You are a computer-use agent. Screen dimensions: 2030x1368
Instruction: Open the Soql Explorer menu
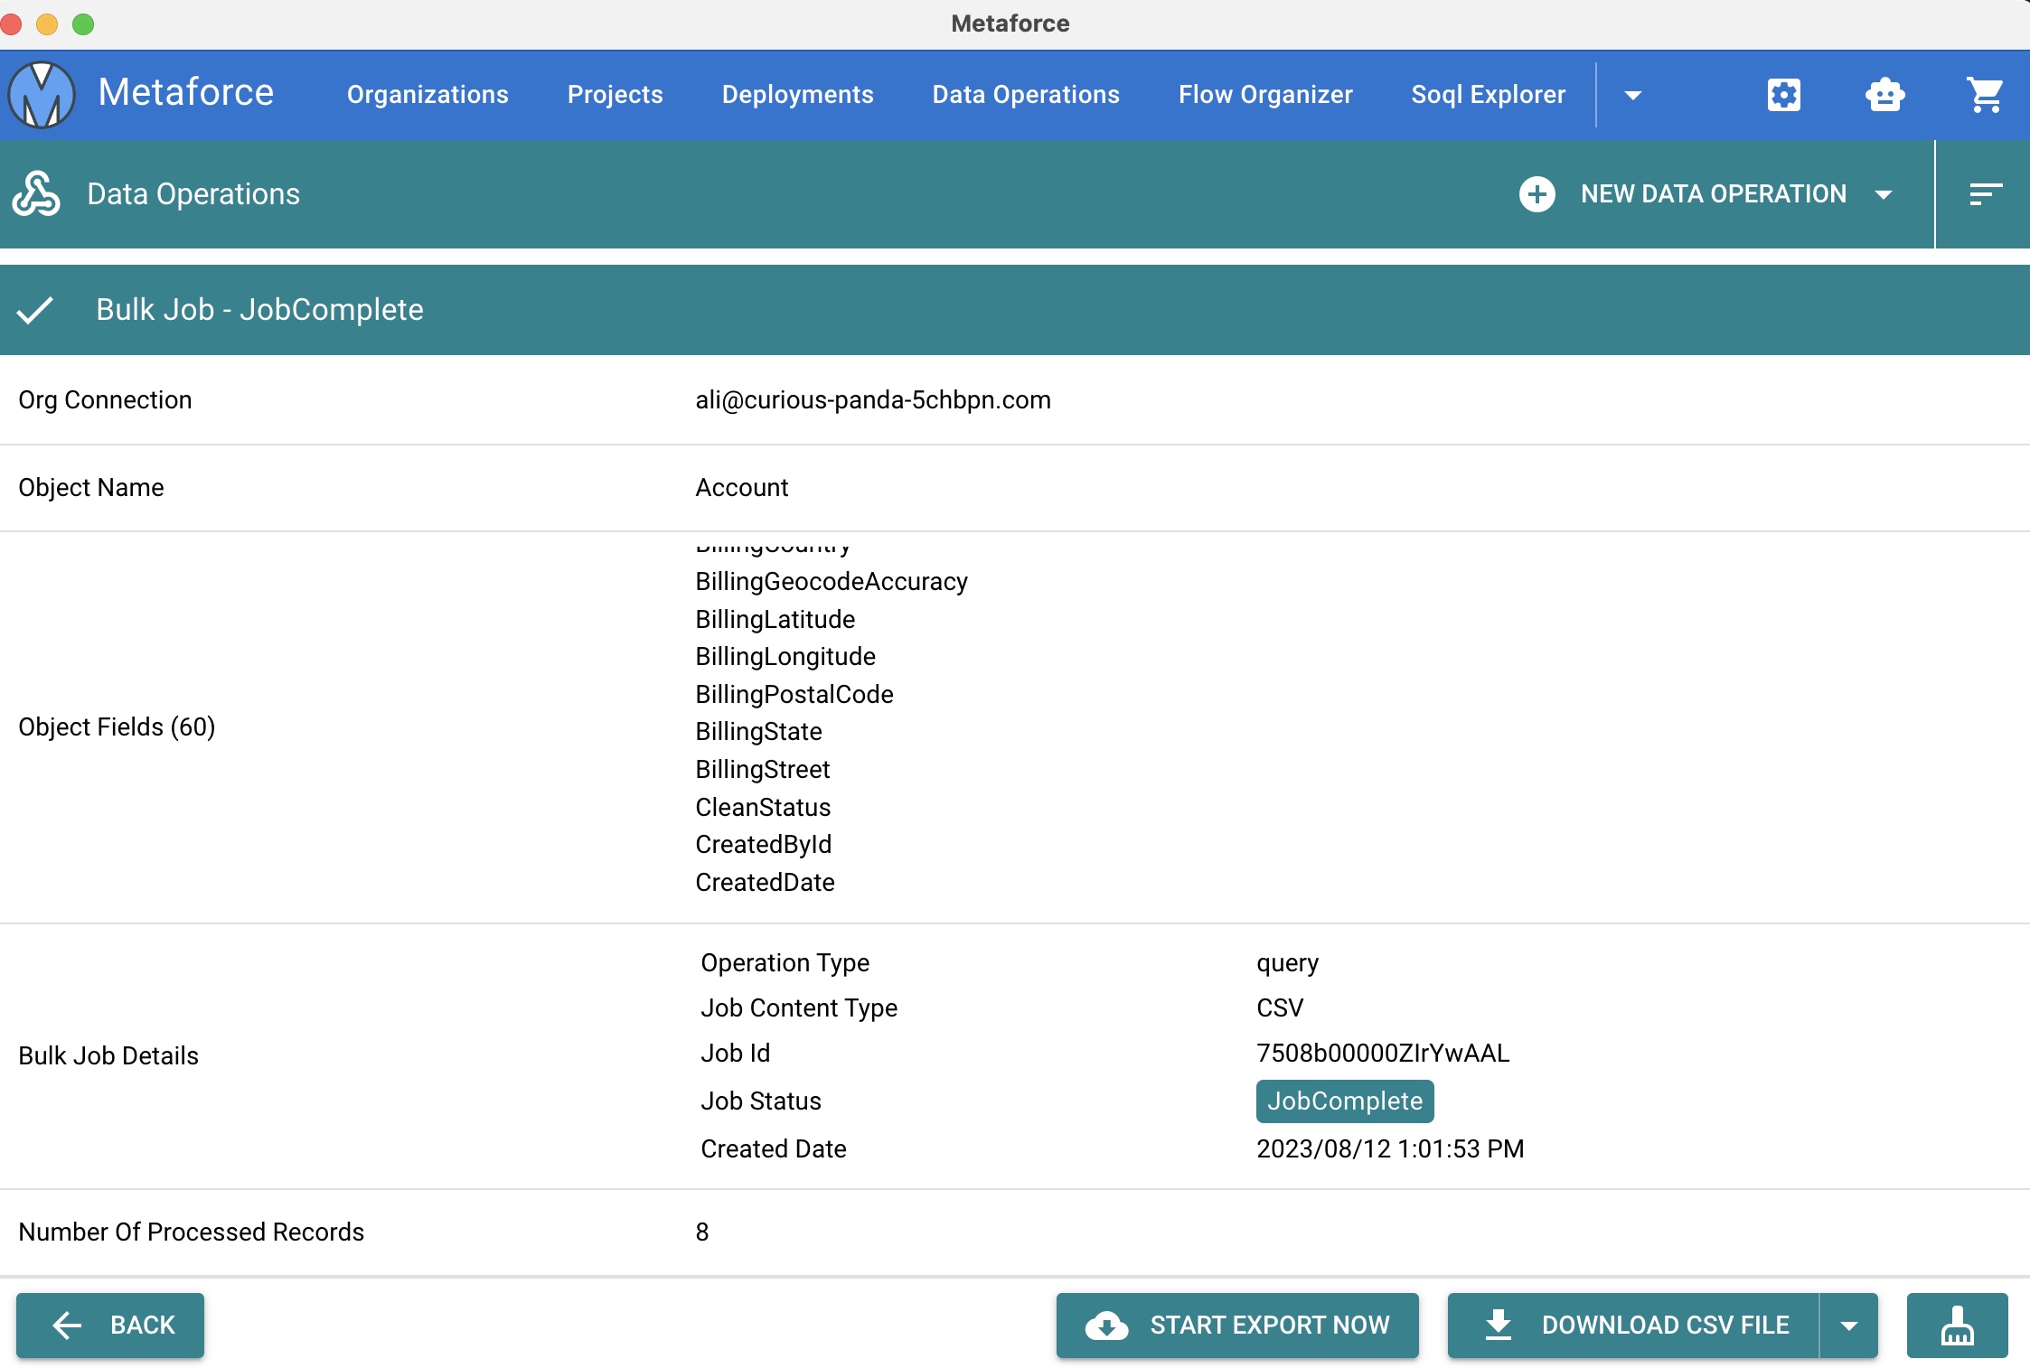[1488, 95]
